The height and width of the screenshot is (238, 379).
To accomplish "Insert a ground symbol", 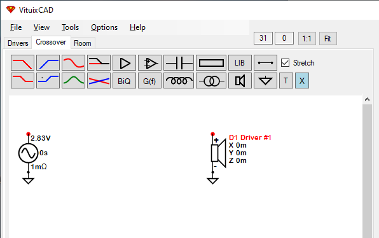I will 265,81.
